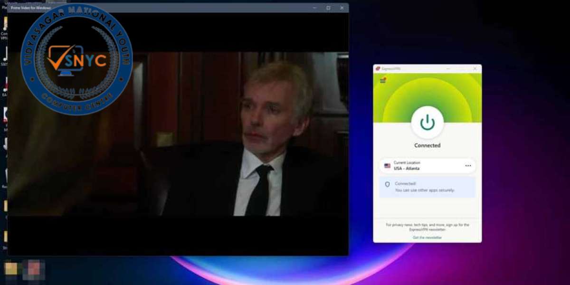Follow the "Get the newsletter" link
Image resolution: width=570 pixels, height=285 pixels.
[x=427, y=237]
